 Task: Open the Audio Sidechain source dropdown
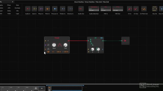[x=94, y=10]
